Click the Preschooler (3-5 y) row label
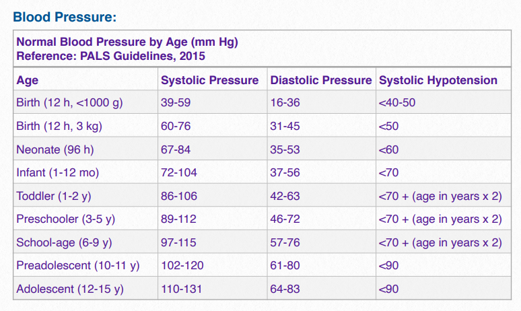 coord(66,219)
